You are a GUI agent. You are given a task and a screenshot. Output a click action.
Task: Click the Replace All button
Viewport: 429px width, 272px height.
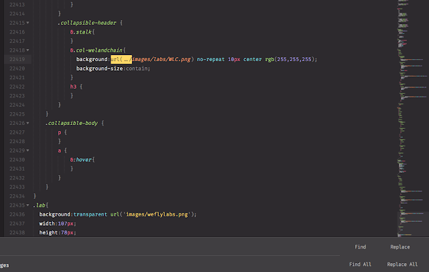[x=402, y=265]
